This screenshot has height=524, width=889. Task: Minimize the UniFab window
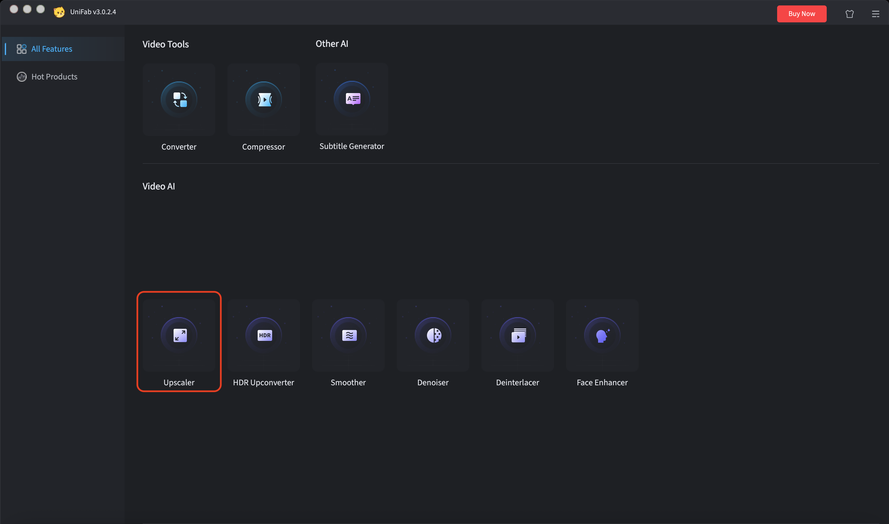click(28, 9)
